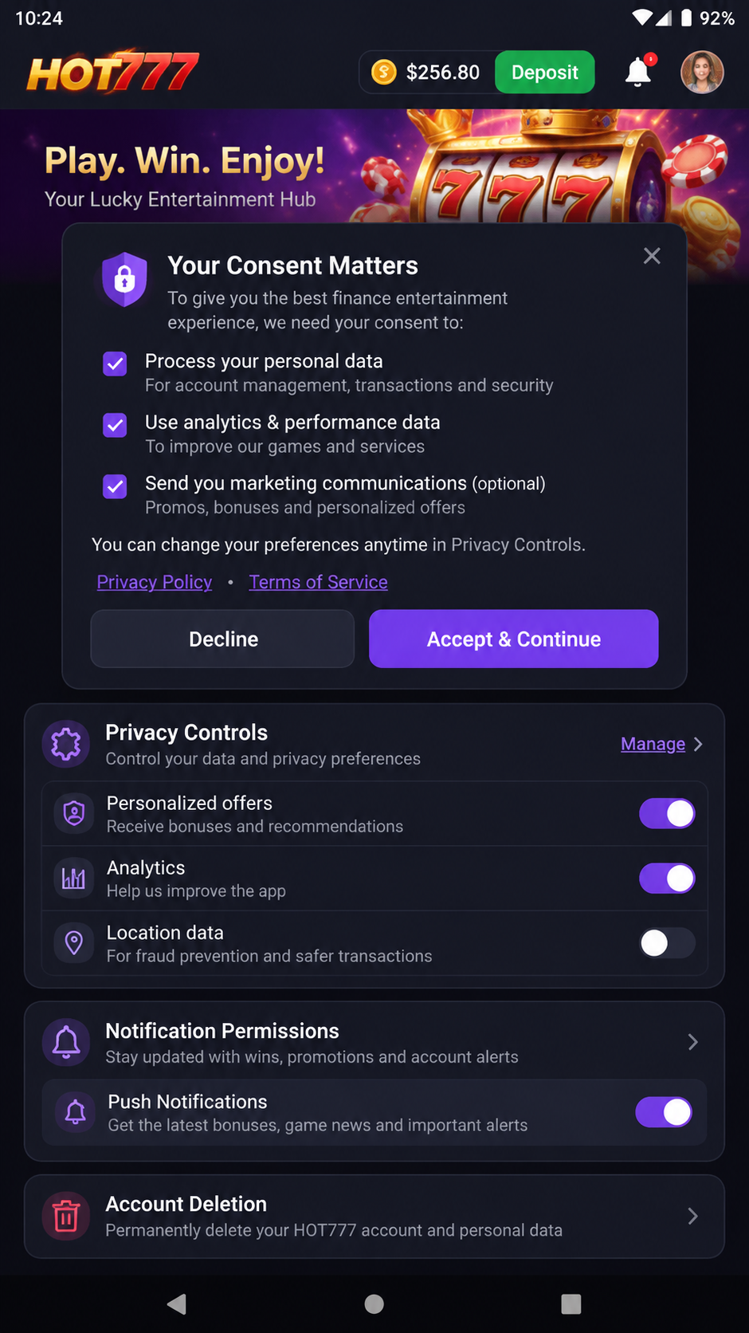Viewport: 749px width, 1333px height.
Task: Open Account Deletion chevron
Action: click(692, 1216)
